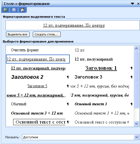Image resolution: width=140 pixels, height=144 pixels.
Task: Click paragraph mark next to Заголовок 1
Action: click(x=132, y=68)
